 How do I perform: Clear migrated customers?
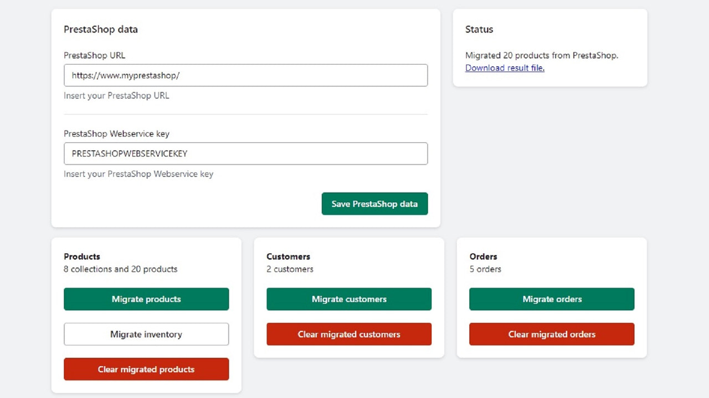click(349, 334)
